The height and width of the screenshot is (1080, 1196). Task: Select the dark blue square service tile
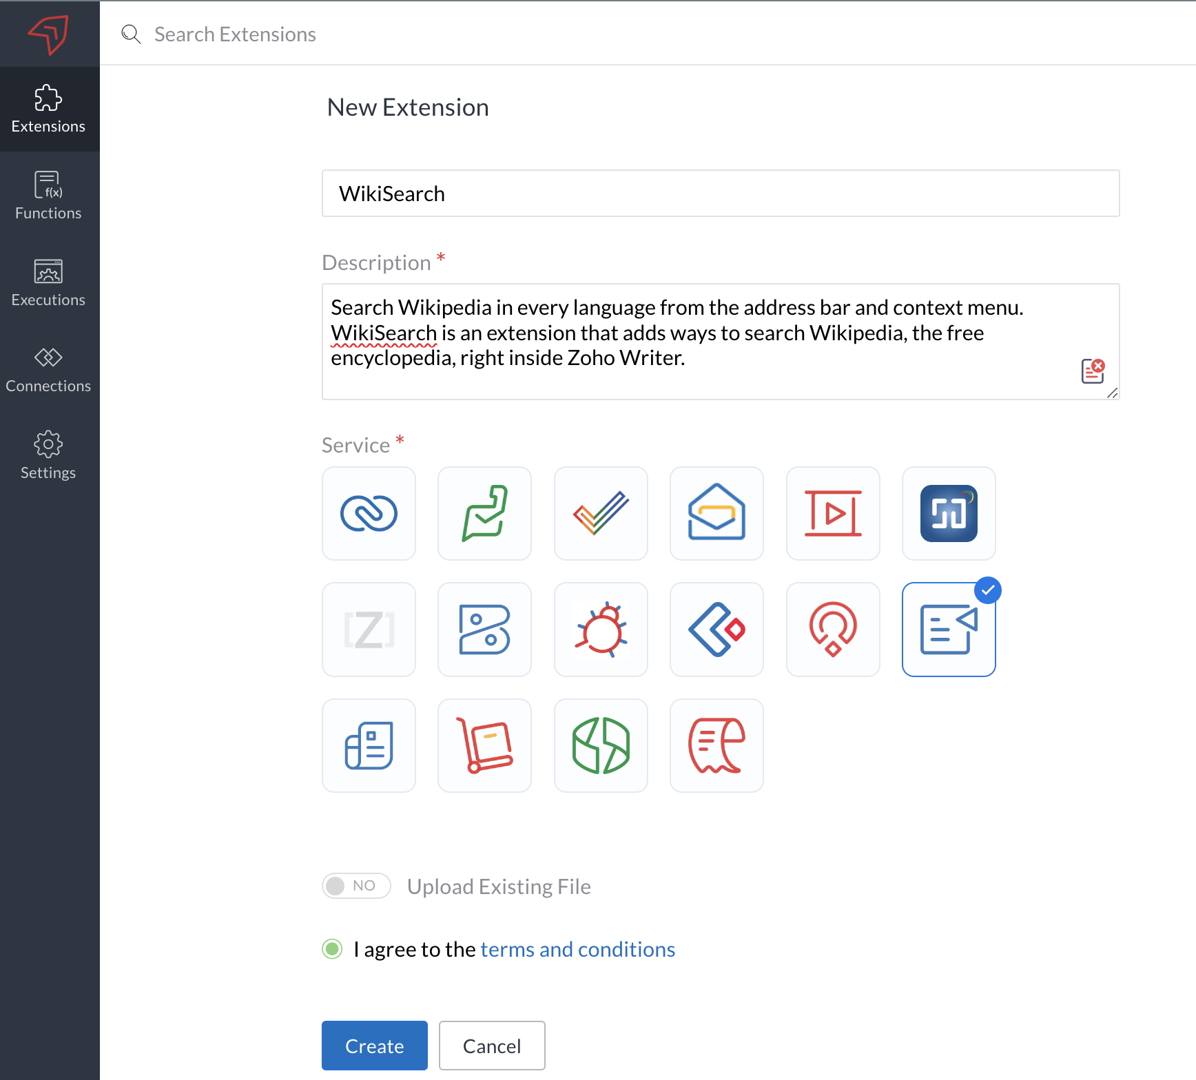pos(949,514)
